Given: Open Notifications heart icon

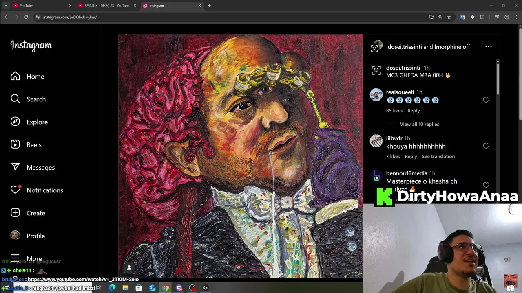Looking at the screenshot, I should pos(15,190).
